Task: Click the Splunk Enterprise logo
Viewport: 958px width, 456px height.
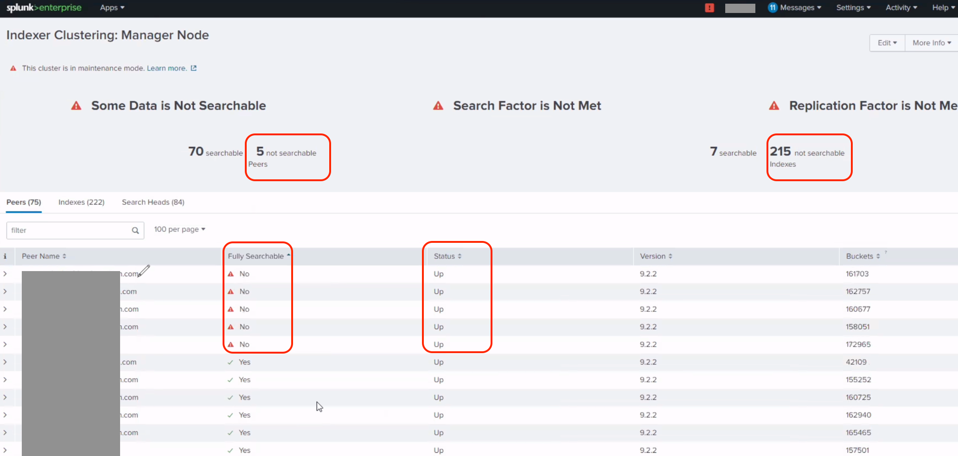Action: 43,7
